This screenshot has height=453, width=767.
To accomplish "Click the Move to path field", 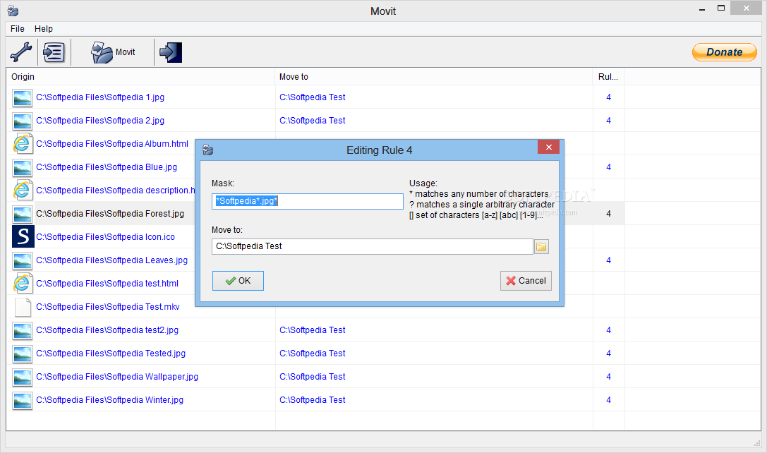I will 372,246.
